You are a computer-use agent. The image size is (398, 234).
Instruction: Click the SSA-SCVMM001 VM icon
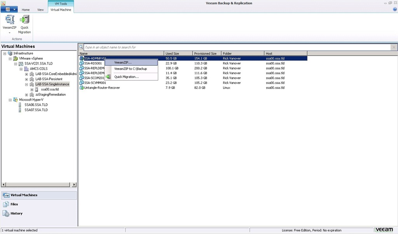[82, 83]
